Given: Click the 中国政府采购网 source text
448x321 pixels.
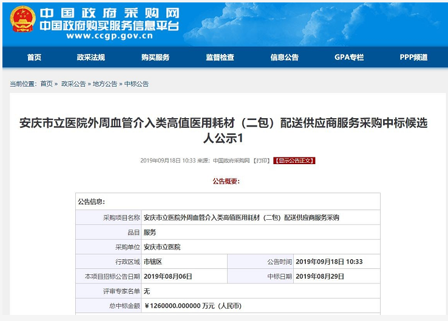Looking at the screenshot, I should pos(231,160).
